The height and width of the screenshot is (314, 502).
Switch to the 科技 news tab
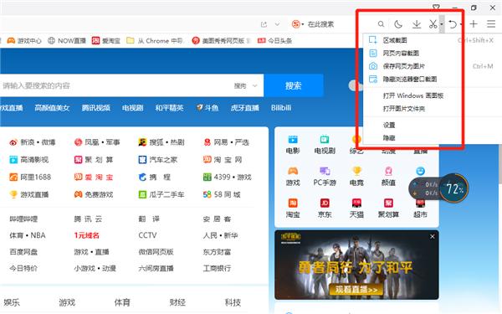[x=233, y=302]
